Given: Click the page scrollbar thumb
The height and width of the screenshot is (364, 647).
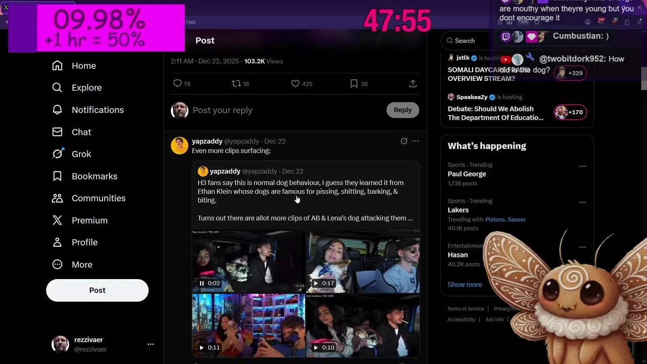Looking at the screenshot, I should pyautogui.click(x=644, y=78).
